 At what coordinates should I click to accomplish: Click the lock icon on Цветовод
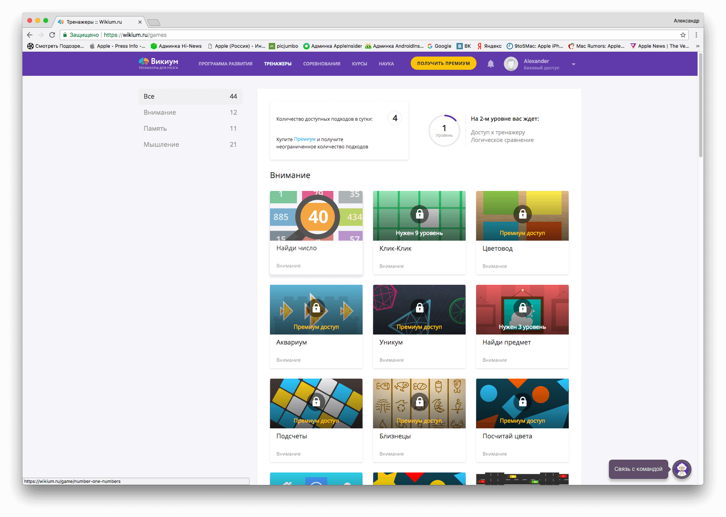[522, 214]
